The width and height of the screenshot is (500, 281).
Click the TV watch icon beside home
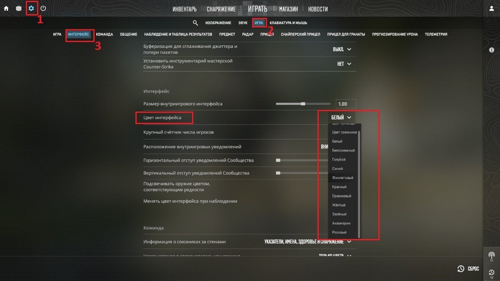[x=19, y=8]
